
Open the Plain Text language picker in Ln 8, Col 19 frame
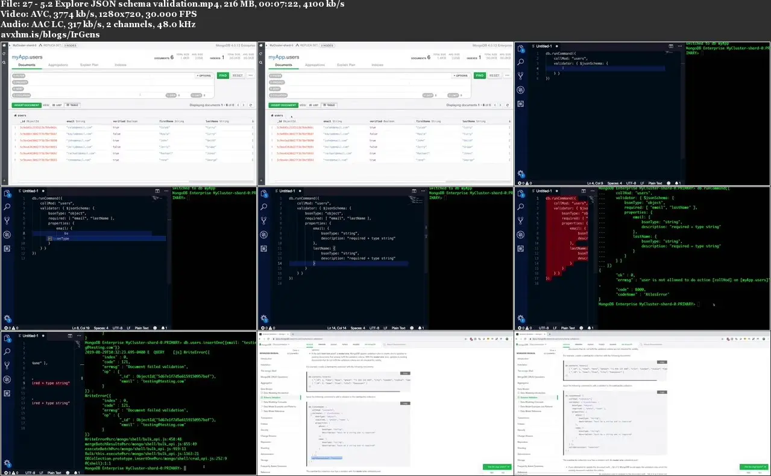[142, 328]
